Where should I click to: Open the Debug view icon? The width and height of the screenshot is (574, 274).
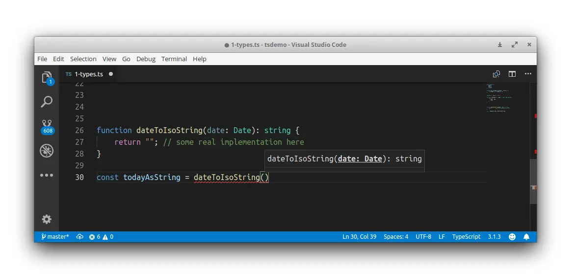pyautogui.click(x=47, y=151)
